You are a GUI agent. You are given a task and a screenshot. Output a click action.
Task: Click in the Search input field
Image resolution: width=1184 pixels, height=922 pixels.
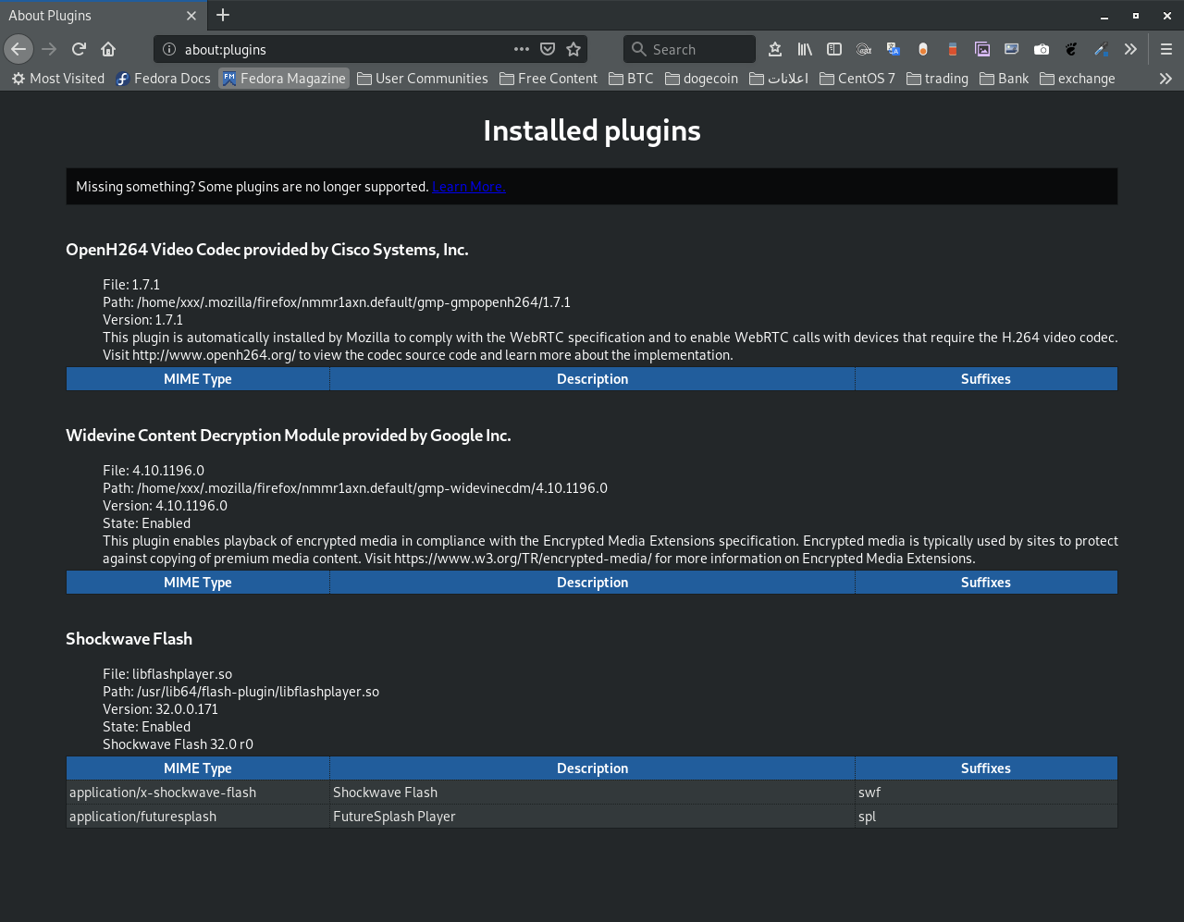click(x=699, y=49)
